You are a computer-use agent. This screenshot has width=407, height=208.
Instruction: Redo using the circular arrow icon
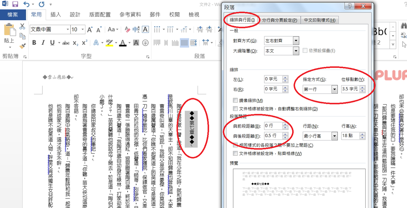[x=41, y=4]
